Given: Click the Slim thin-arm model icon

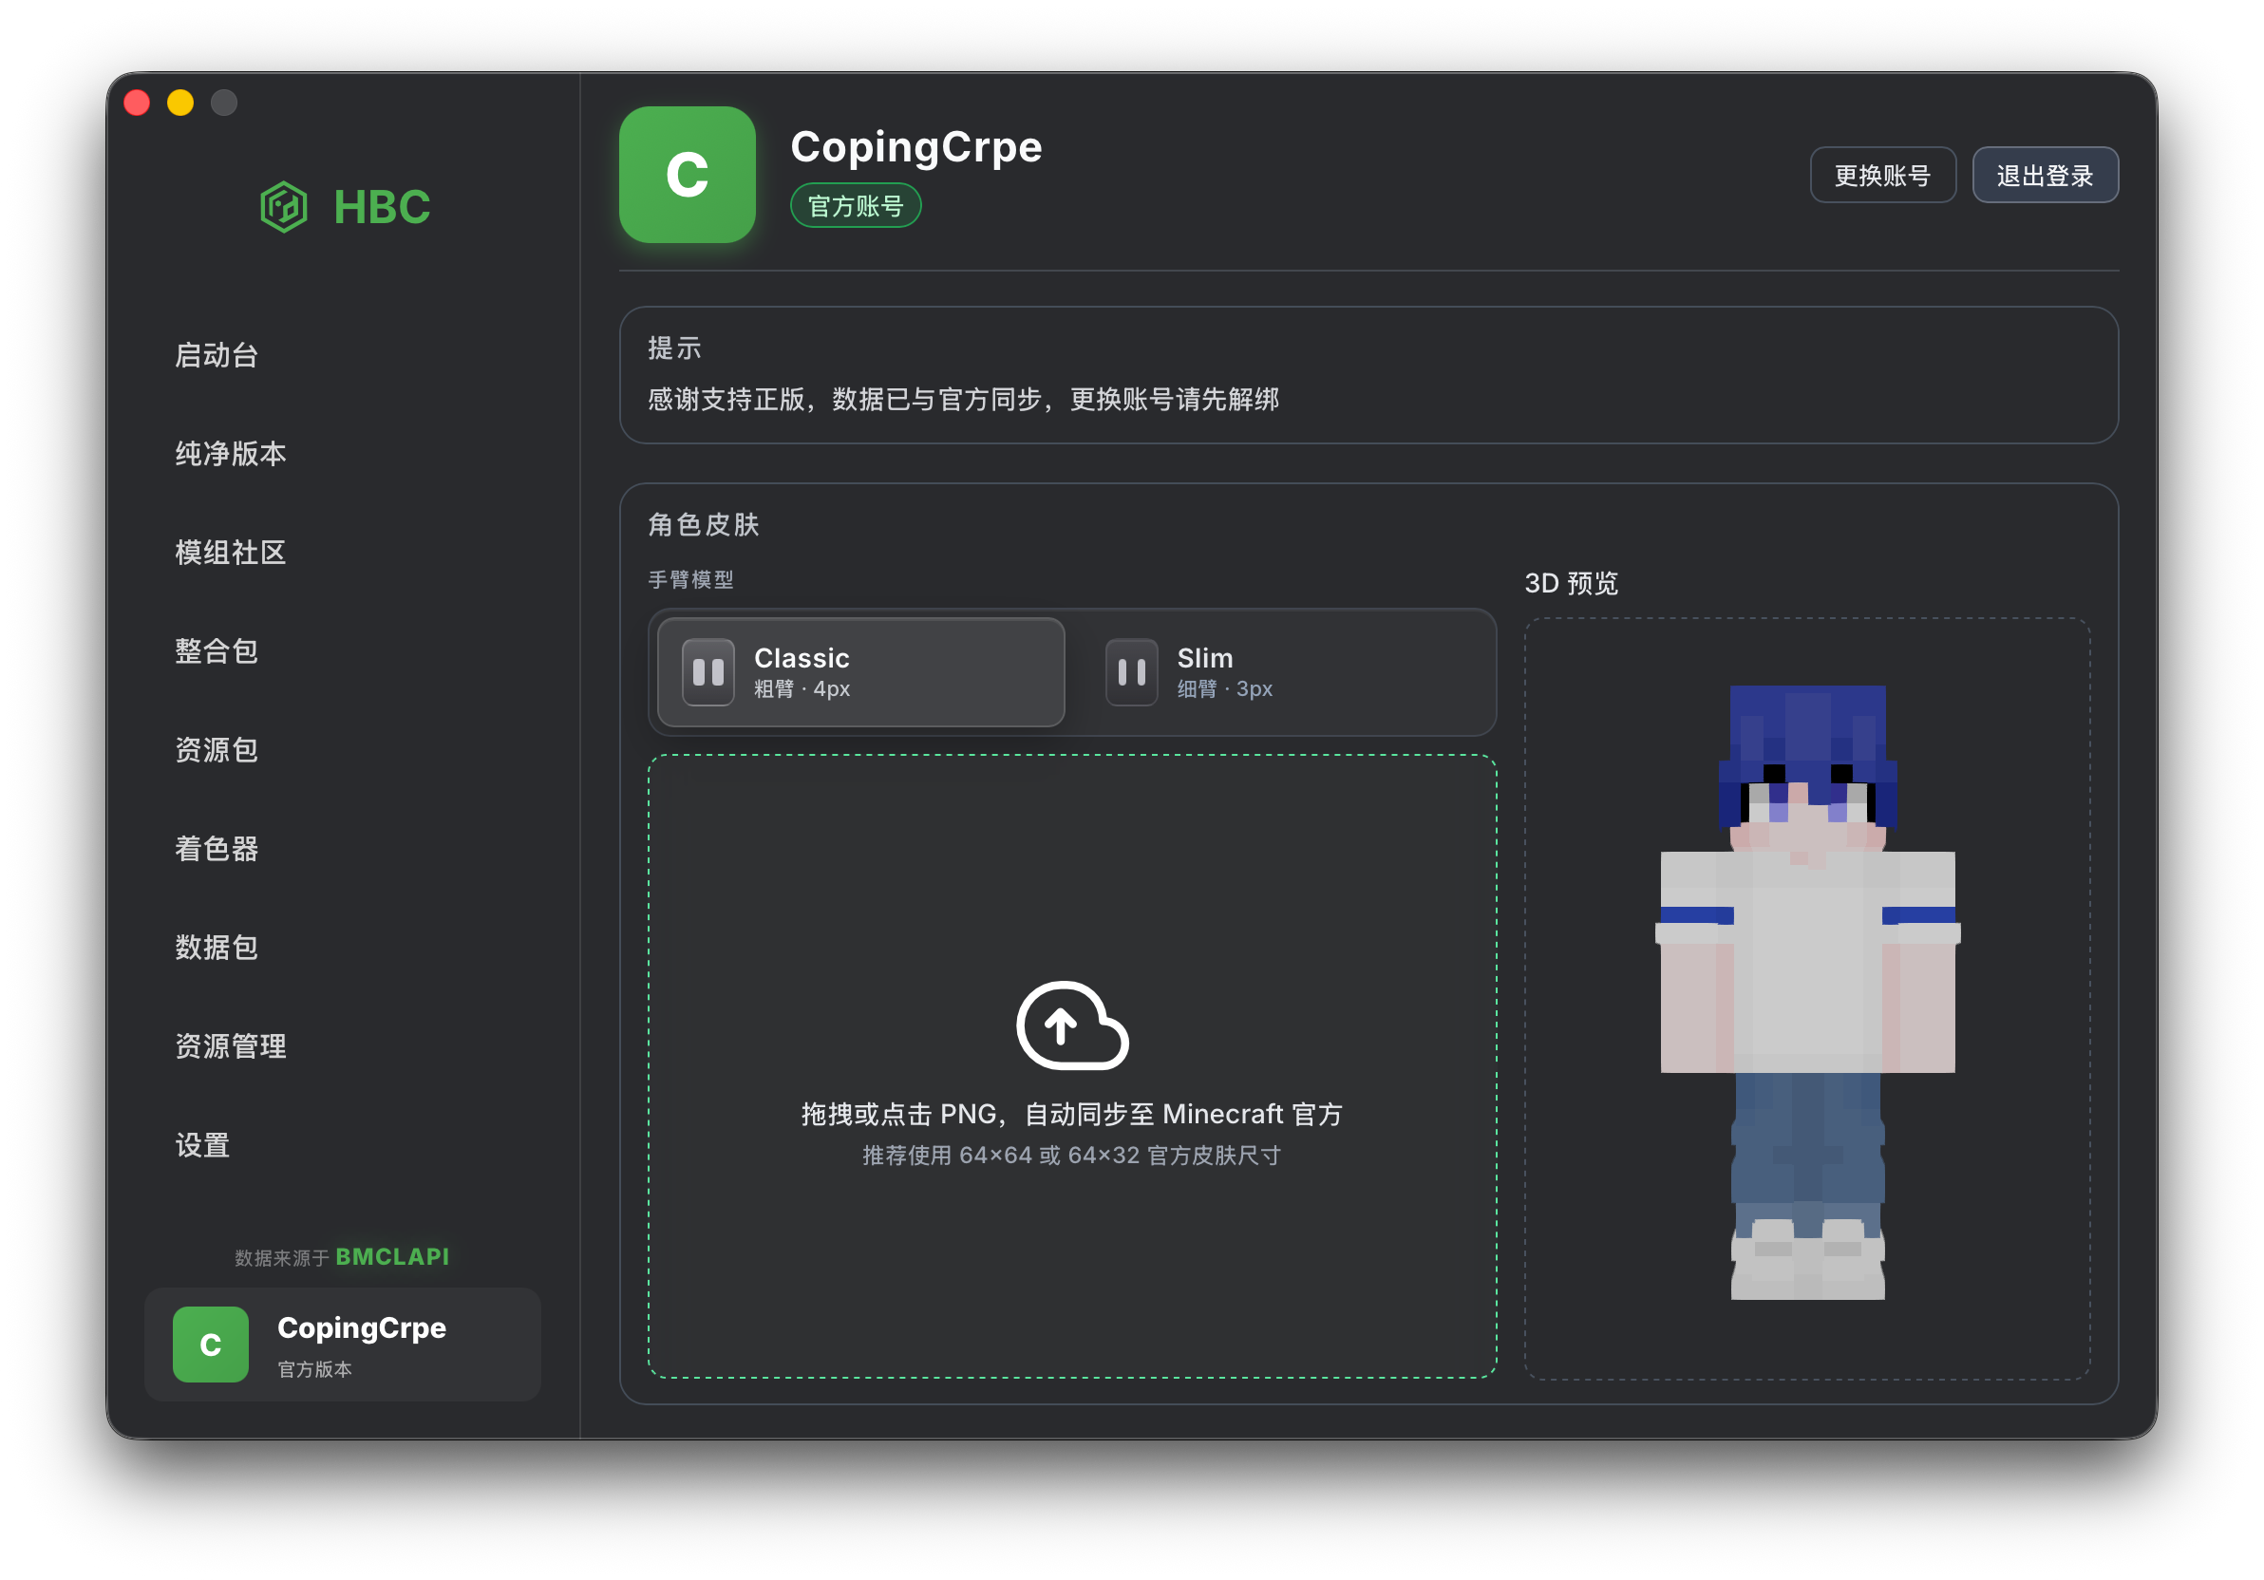Looking at the screenshot, I should click(x=1131, y=672).
